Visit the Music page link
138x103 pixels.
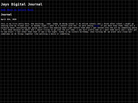[30, 10]
